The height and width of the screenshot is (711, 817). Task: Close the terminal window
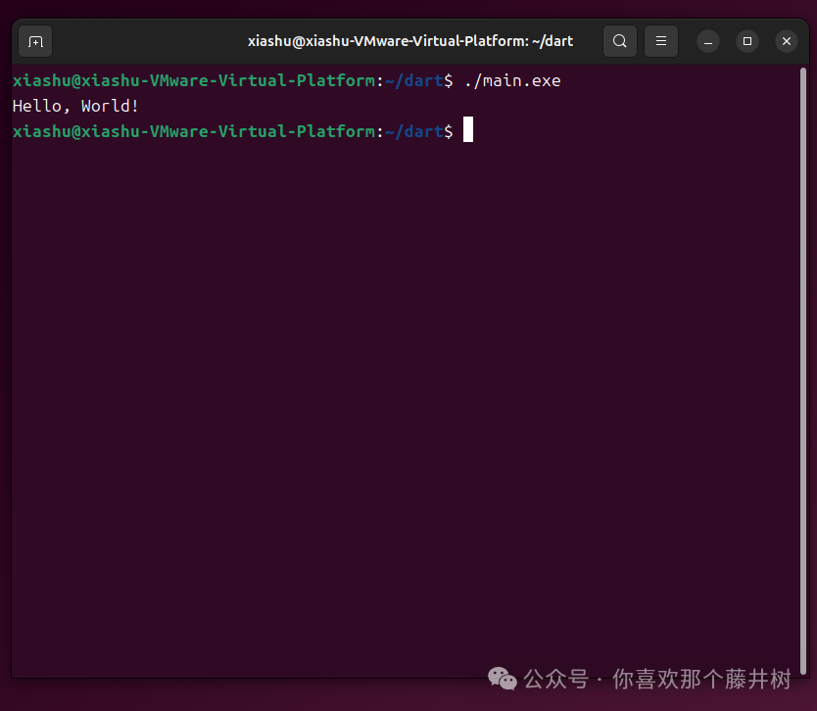pos(787,41)
